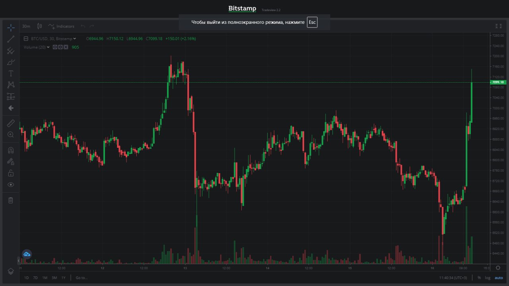
Task: Open the Indicators menu
Action: (61, 26)
